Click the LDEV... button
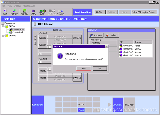 click(x=100, y=12)
